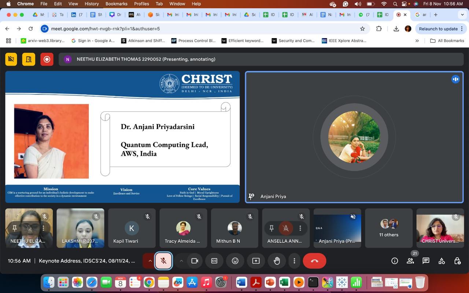Viewport: 469px width, 293px height.
Task: Click the red recording indicator icon
Action: 47,59
